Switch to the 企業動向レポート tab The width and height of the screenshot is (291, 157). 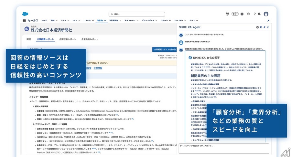[90, 39]
